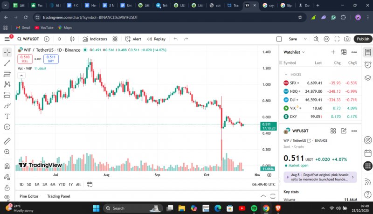Select the crosshair cursor tool

[x=7, y=52]
